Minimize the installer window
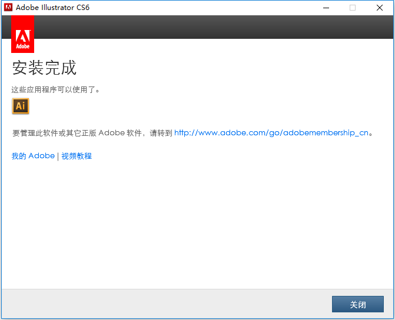395x320 pixels. point(326,8)
